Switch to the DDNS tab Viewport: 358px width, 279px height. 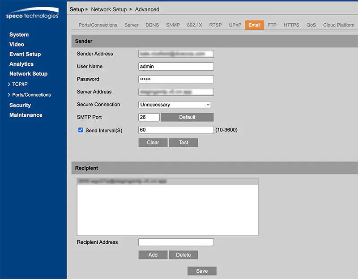(x=152, y=25)
